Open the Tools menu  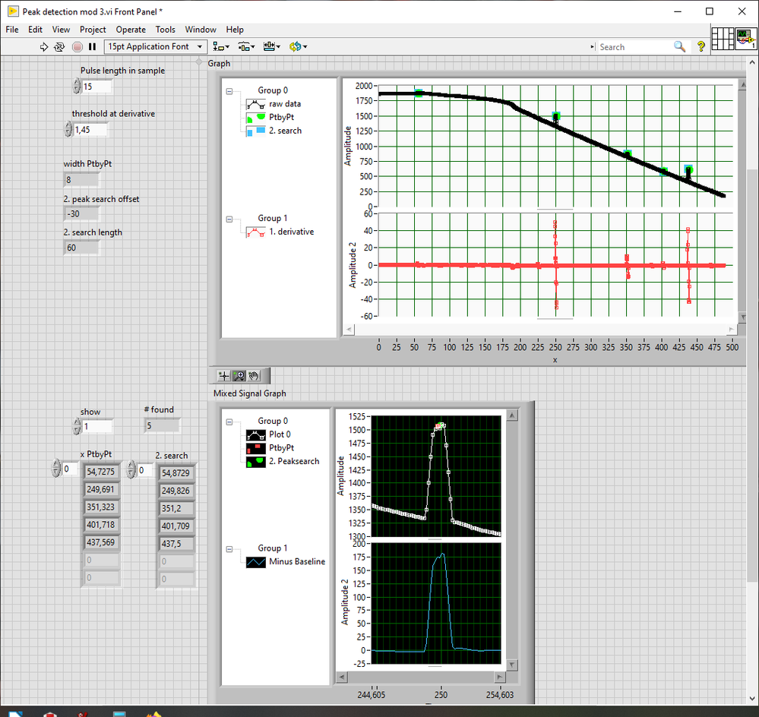coord(166,30)
